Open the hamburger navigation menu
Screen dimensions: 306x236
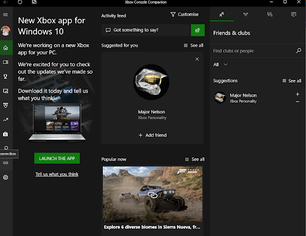(5, 14)
